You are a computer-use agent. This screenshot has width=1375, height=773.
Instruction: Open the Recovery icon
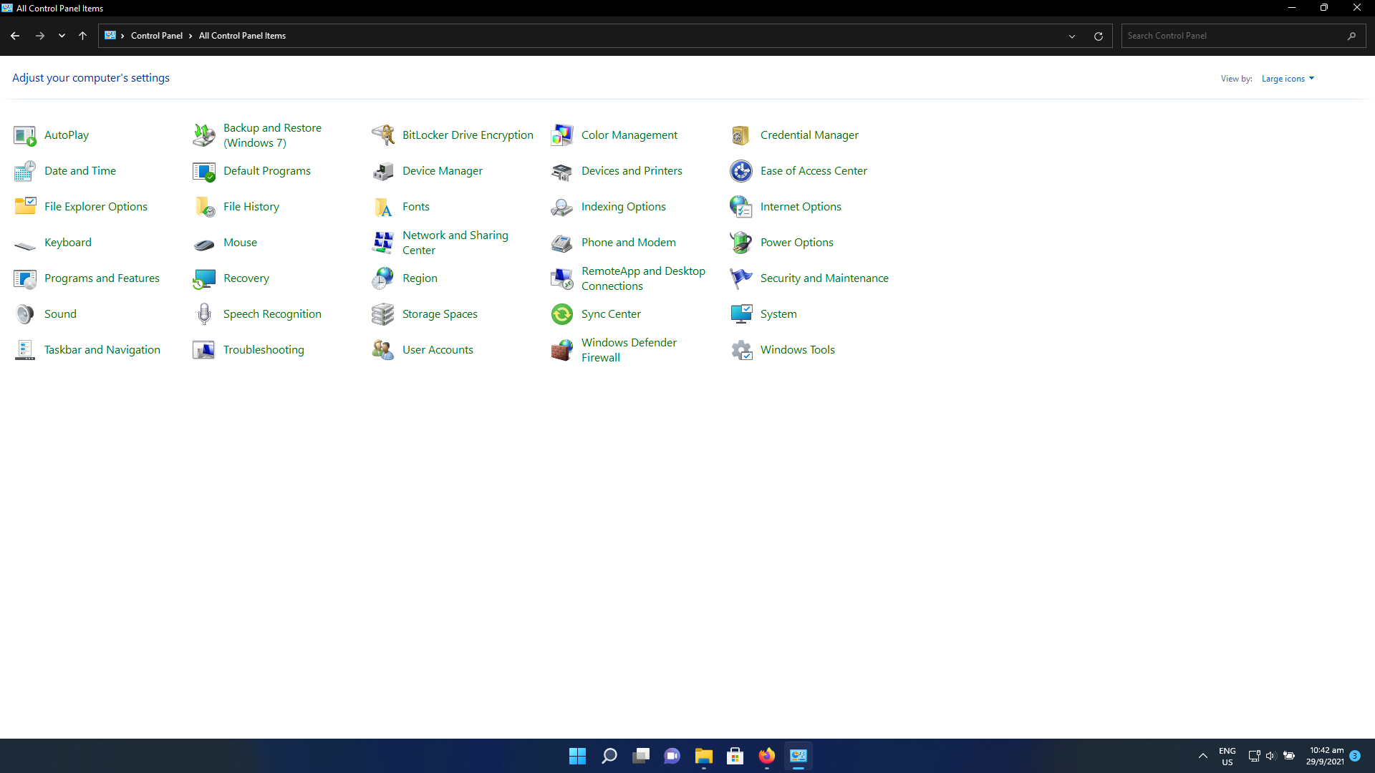click(204, 278)
